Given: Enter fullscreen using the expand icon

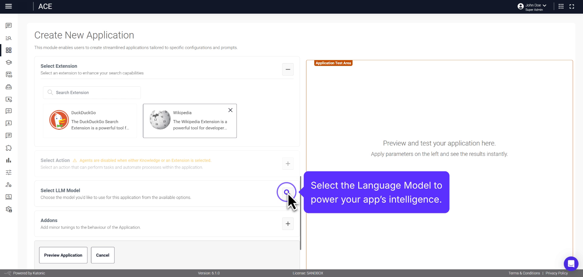Looking at the screenshot, I should pyautogui.click(x=572, y=6).
